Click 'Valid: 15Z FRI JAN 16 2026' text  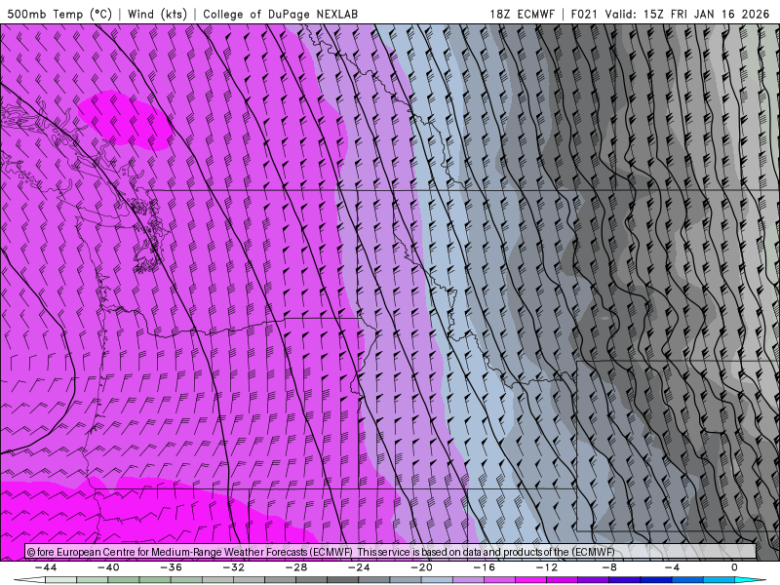687,14
